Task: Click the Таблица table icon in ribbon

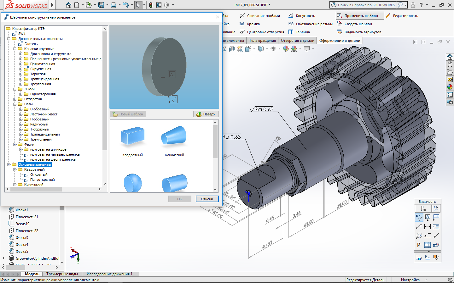Action: [x=291, y=32]
